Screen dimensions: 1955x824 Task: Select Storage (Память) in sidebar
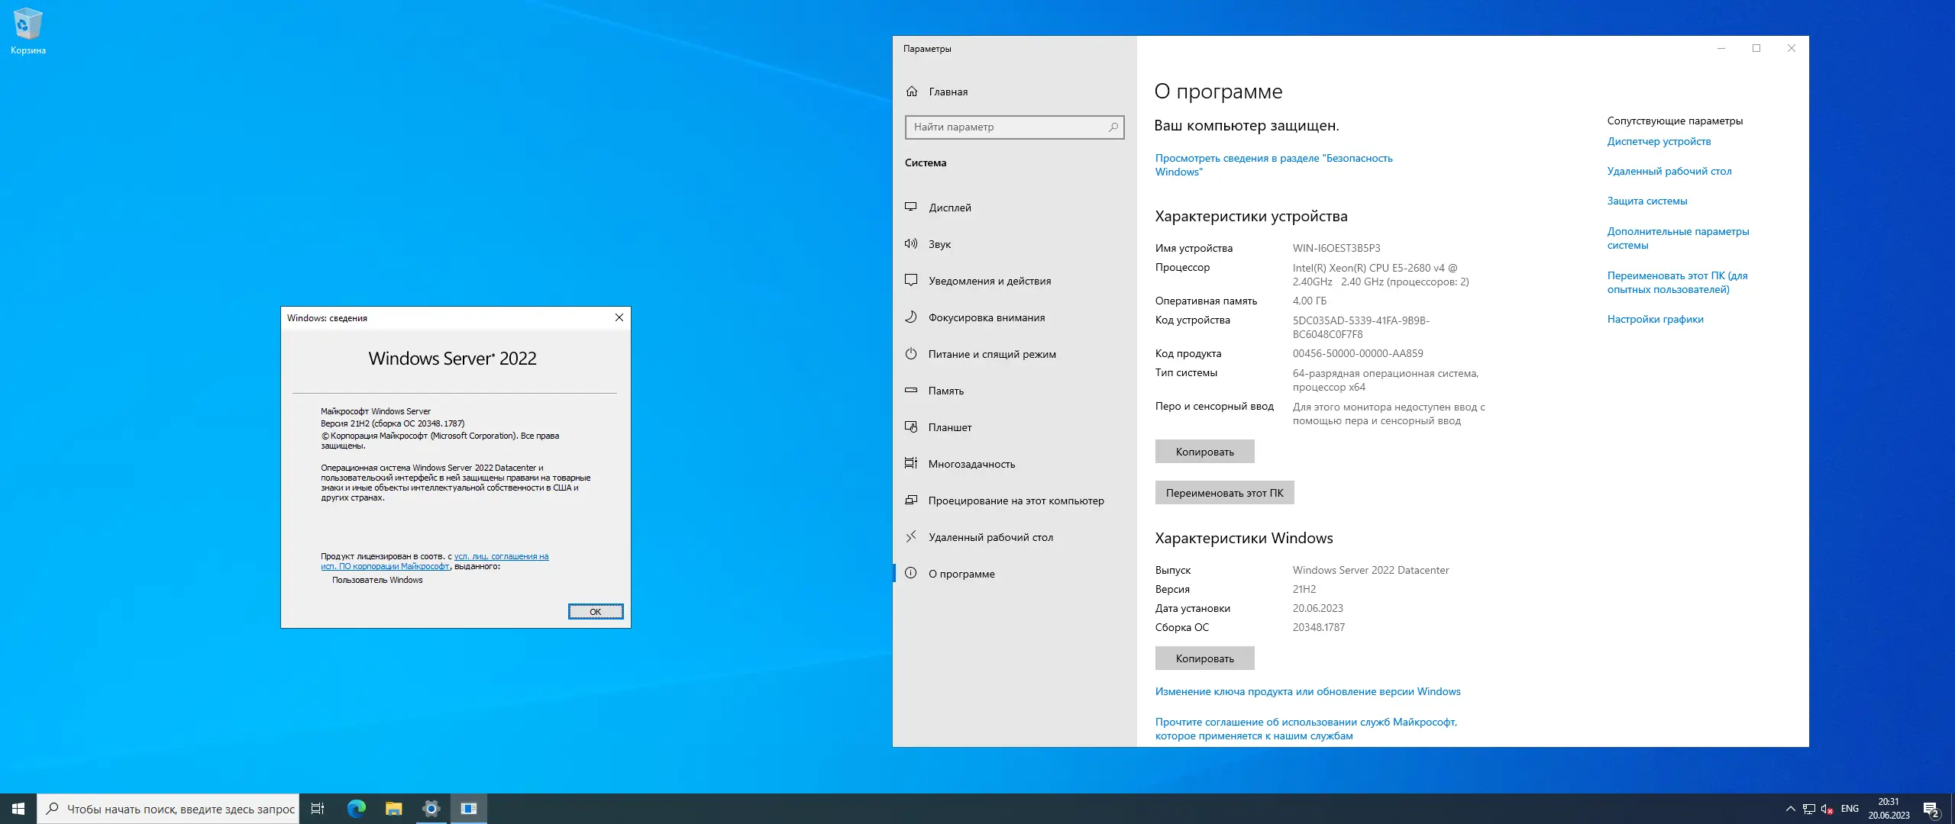click(945, 391)
